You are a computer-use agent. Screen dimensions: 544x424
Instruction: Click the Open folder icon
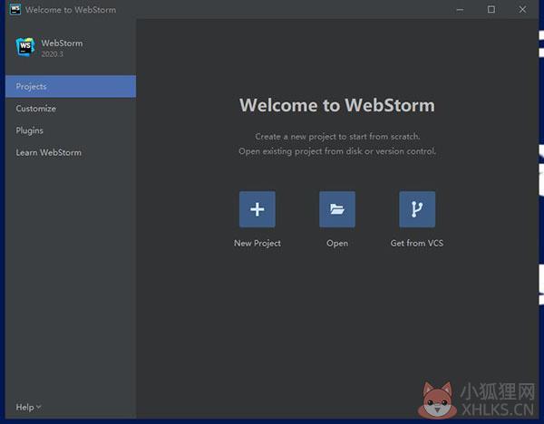coord(337,209)
